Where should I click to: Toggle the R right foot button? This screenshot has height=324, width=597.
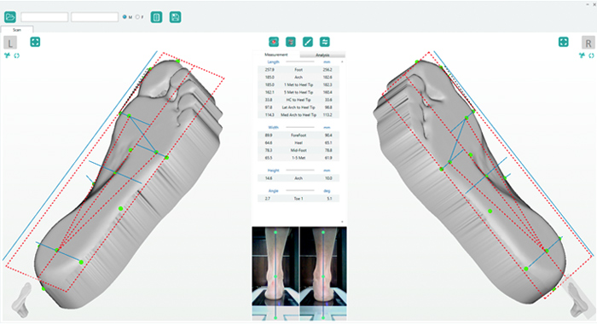pyautogui.click(x=588, y=43)
